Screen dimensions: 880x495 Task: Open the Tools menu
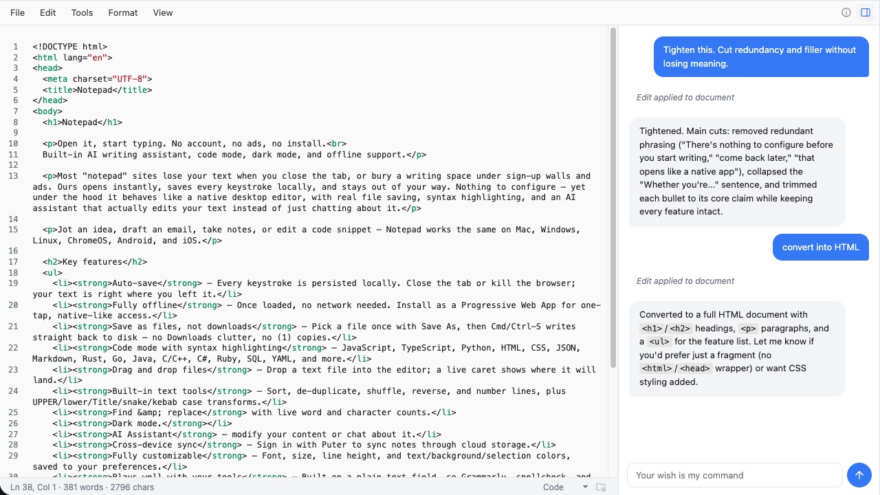coord(82,12)
